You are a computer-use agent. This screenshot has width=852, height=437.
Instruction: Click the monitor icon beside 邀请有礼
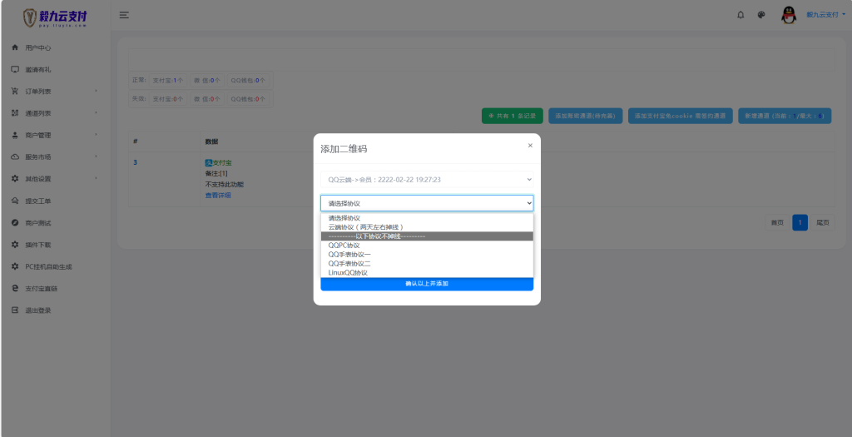click(x=15, y=70)
